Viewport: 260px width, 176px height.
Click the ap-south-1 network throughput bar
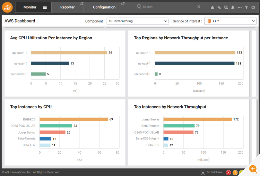point(195,52)
